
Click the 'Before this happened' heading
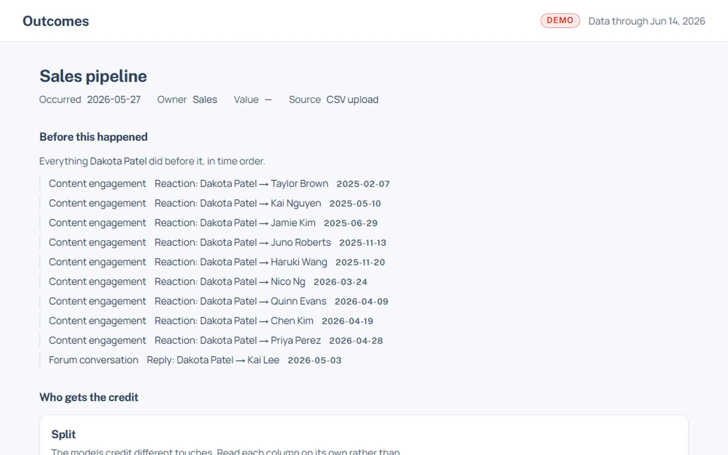click(x=93, y=137)
